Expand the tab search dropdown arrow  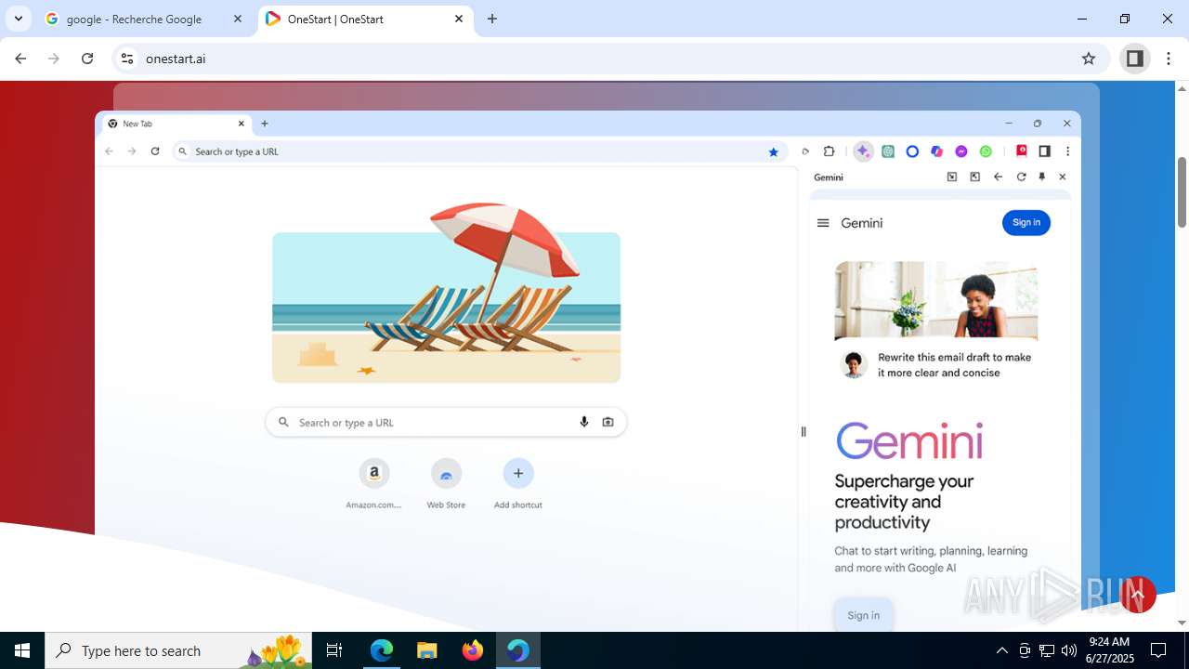pos(19,19)
